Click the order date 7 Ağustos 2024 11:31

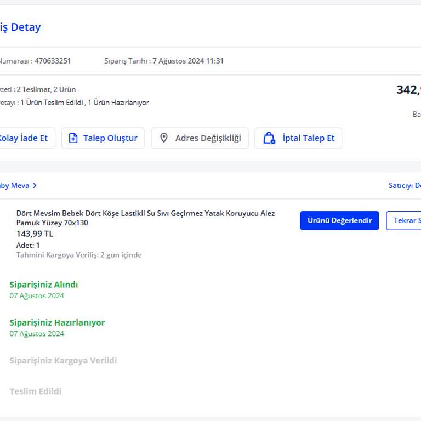188,61
